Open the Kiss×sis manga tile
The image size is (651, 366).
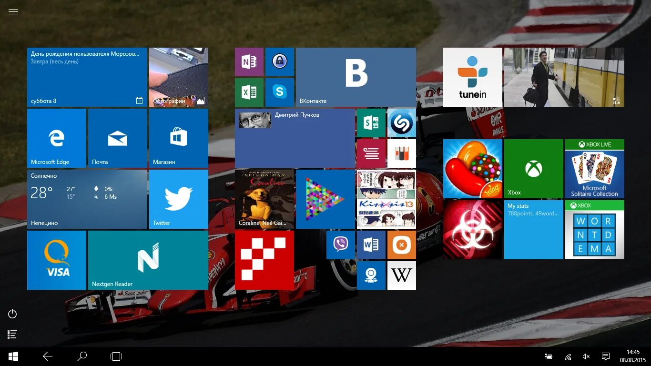click(387, 199)
